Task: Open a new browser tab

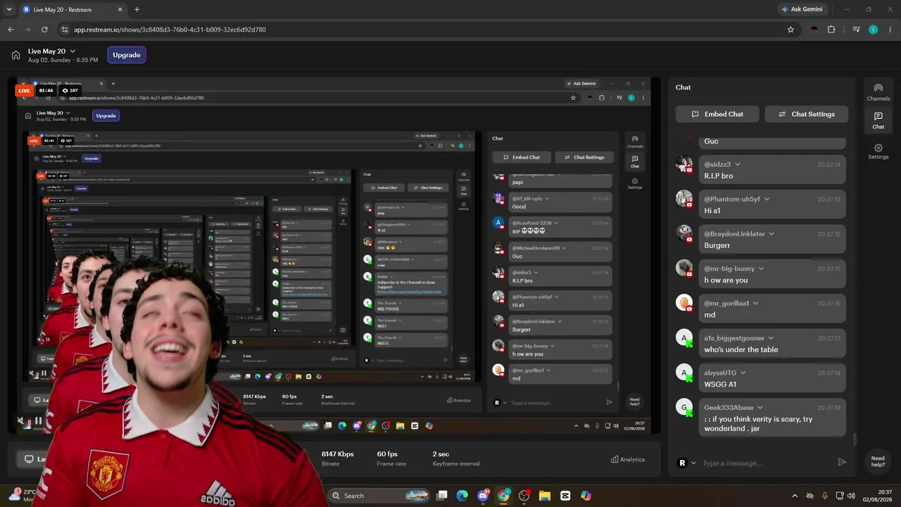Action: point(137,10)
